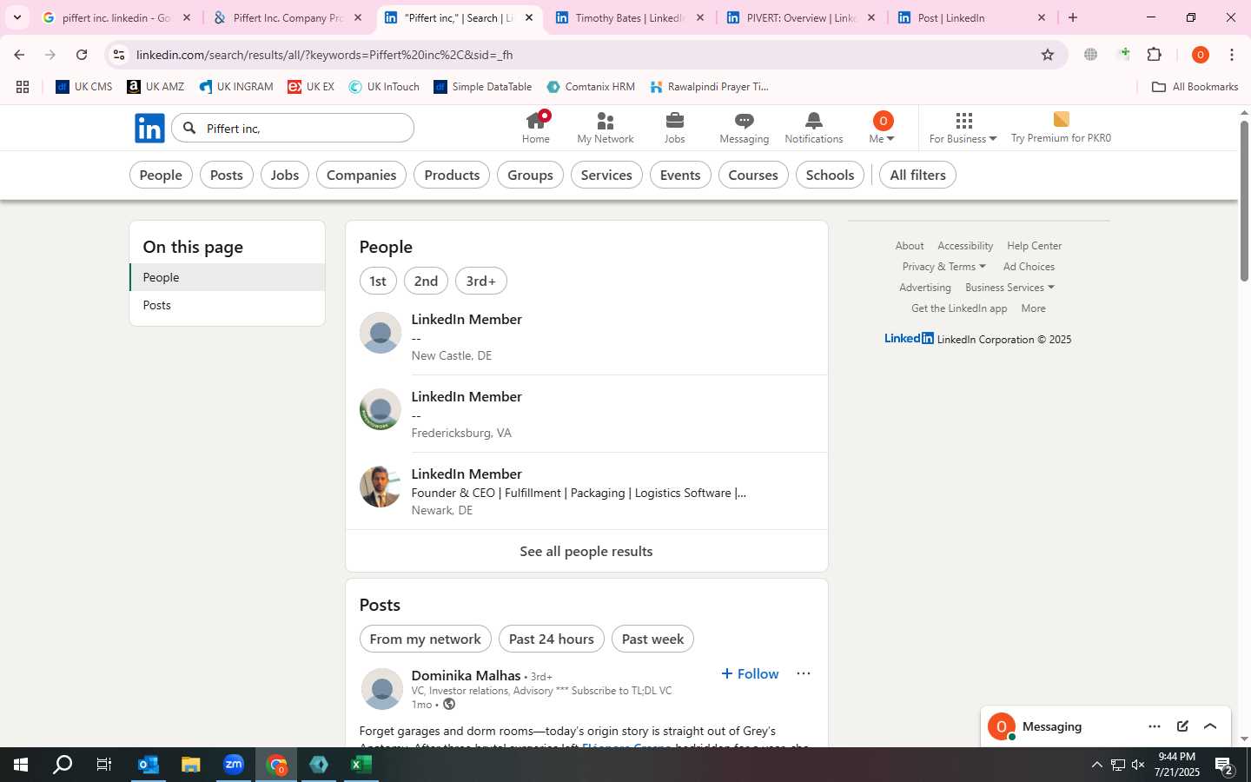Screen dimensions: 1251x782
Task: Go back to the previous page
Action: (x=19, y=55)
